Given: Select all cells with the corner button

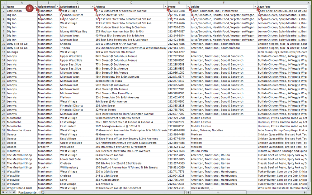Looking at the screenshot, I should point(3,2).
